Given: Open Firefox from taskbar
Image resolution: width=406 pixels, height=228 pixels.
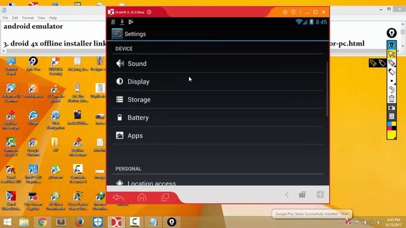Looking at the screenshot, I should [79, 222].
